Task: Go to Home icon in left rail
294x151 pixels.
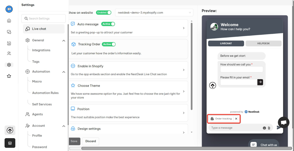Action: (9, 21)
